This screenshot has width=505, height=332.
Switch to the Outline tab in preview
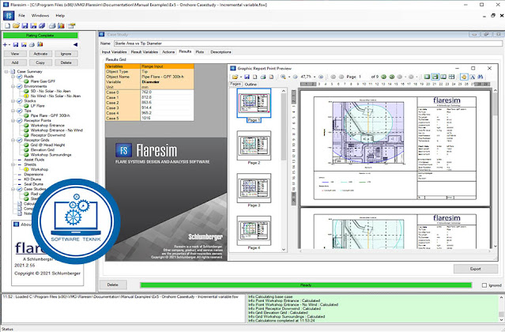click(251, 85)
